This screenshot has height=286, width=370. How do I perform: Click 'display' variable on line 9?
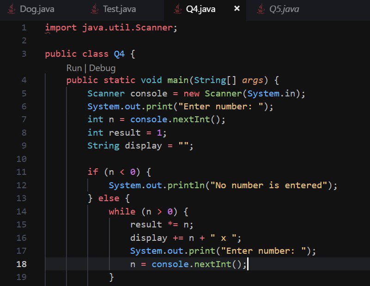[143, 146]
